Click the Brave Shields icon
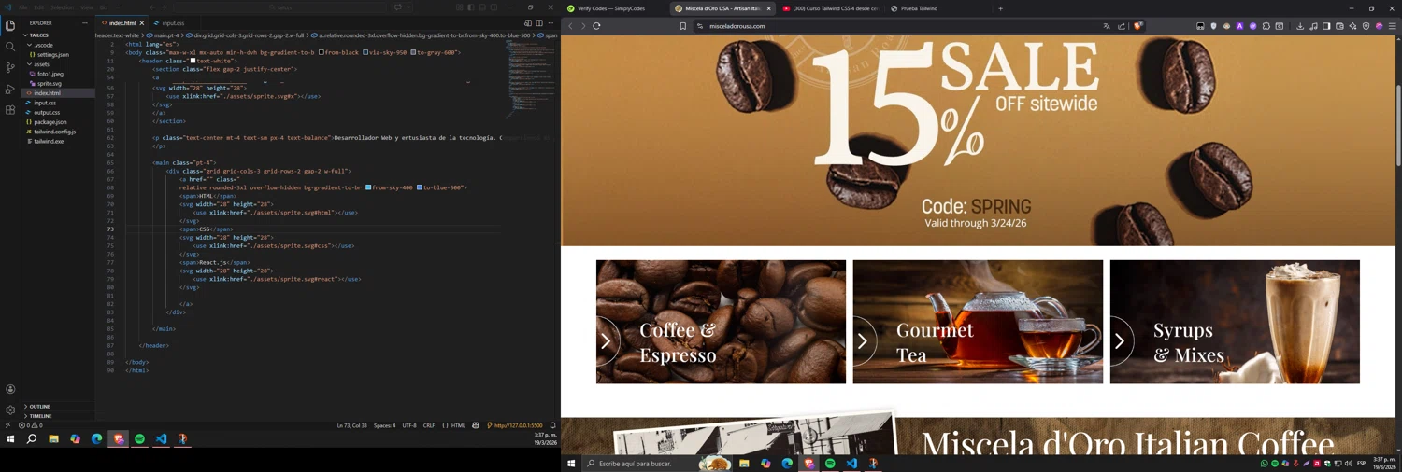The height and width of the screenshot is (472, 1402). [1137, 26]
